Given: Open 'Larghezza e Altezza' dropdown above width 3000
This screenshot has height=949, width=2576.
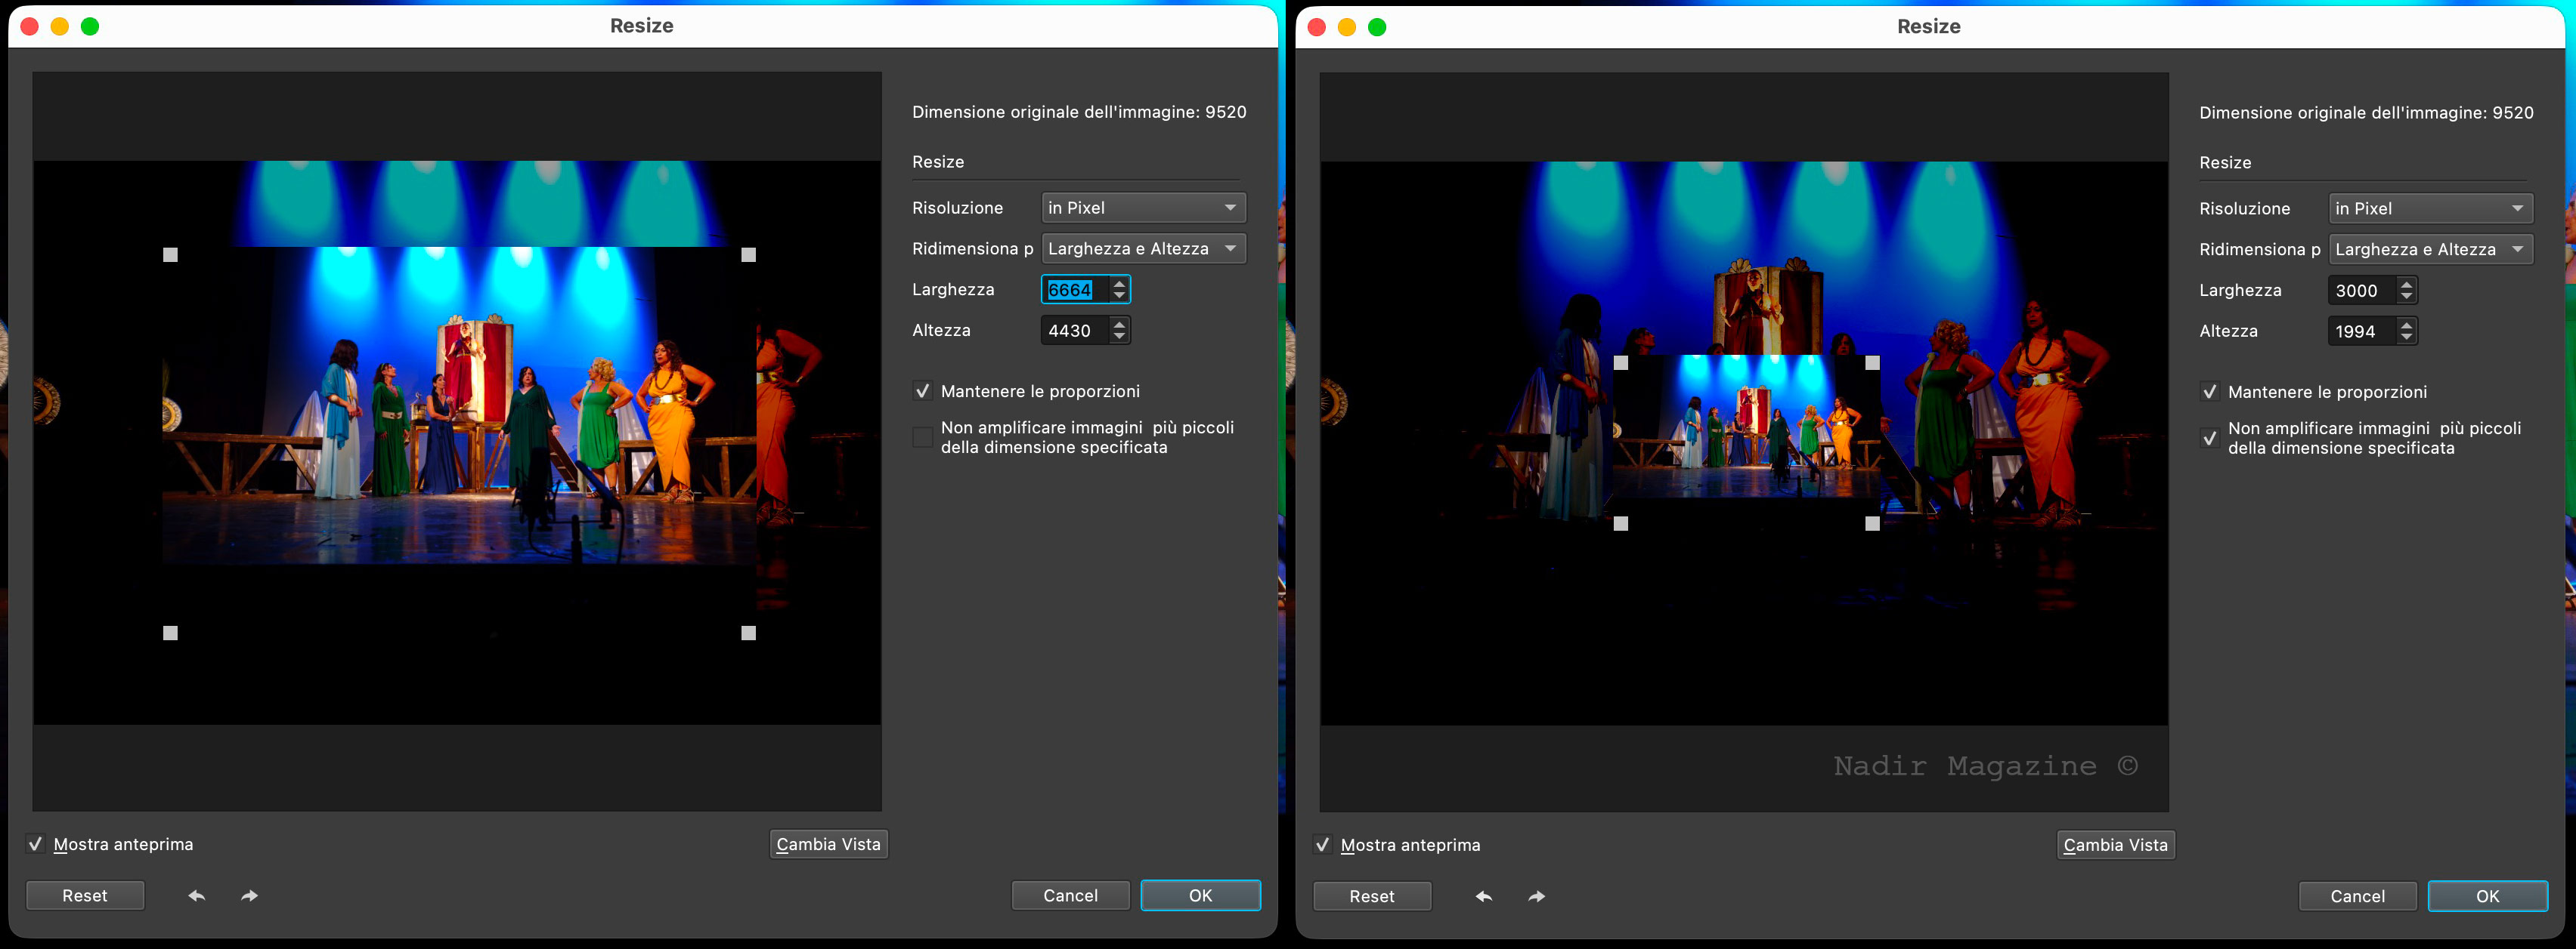Looking at the screenshot, I should [2430, 250].
